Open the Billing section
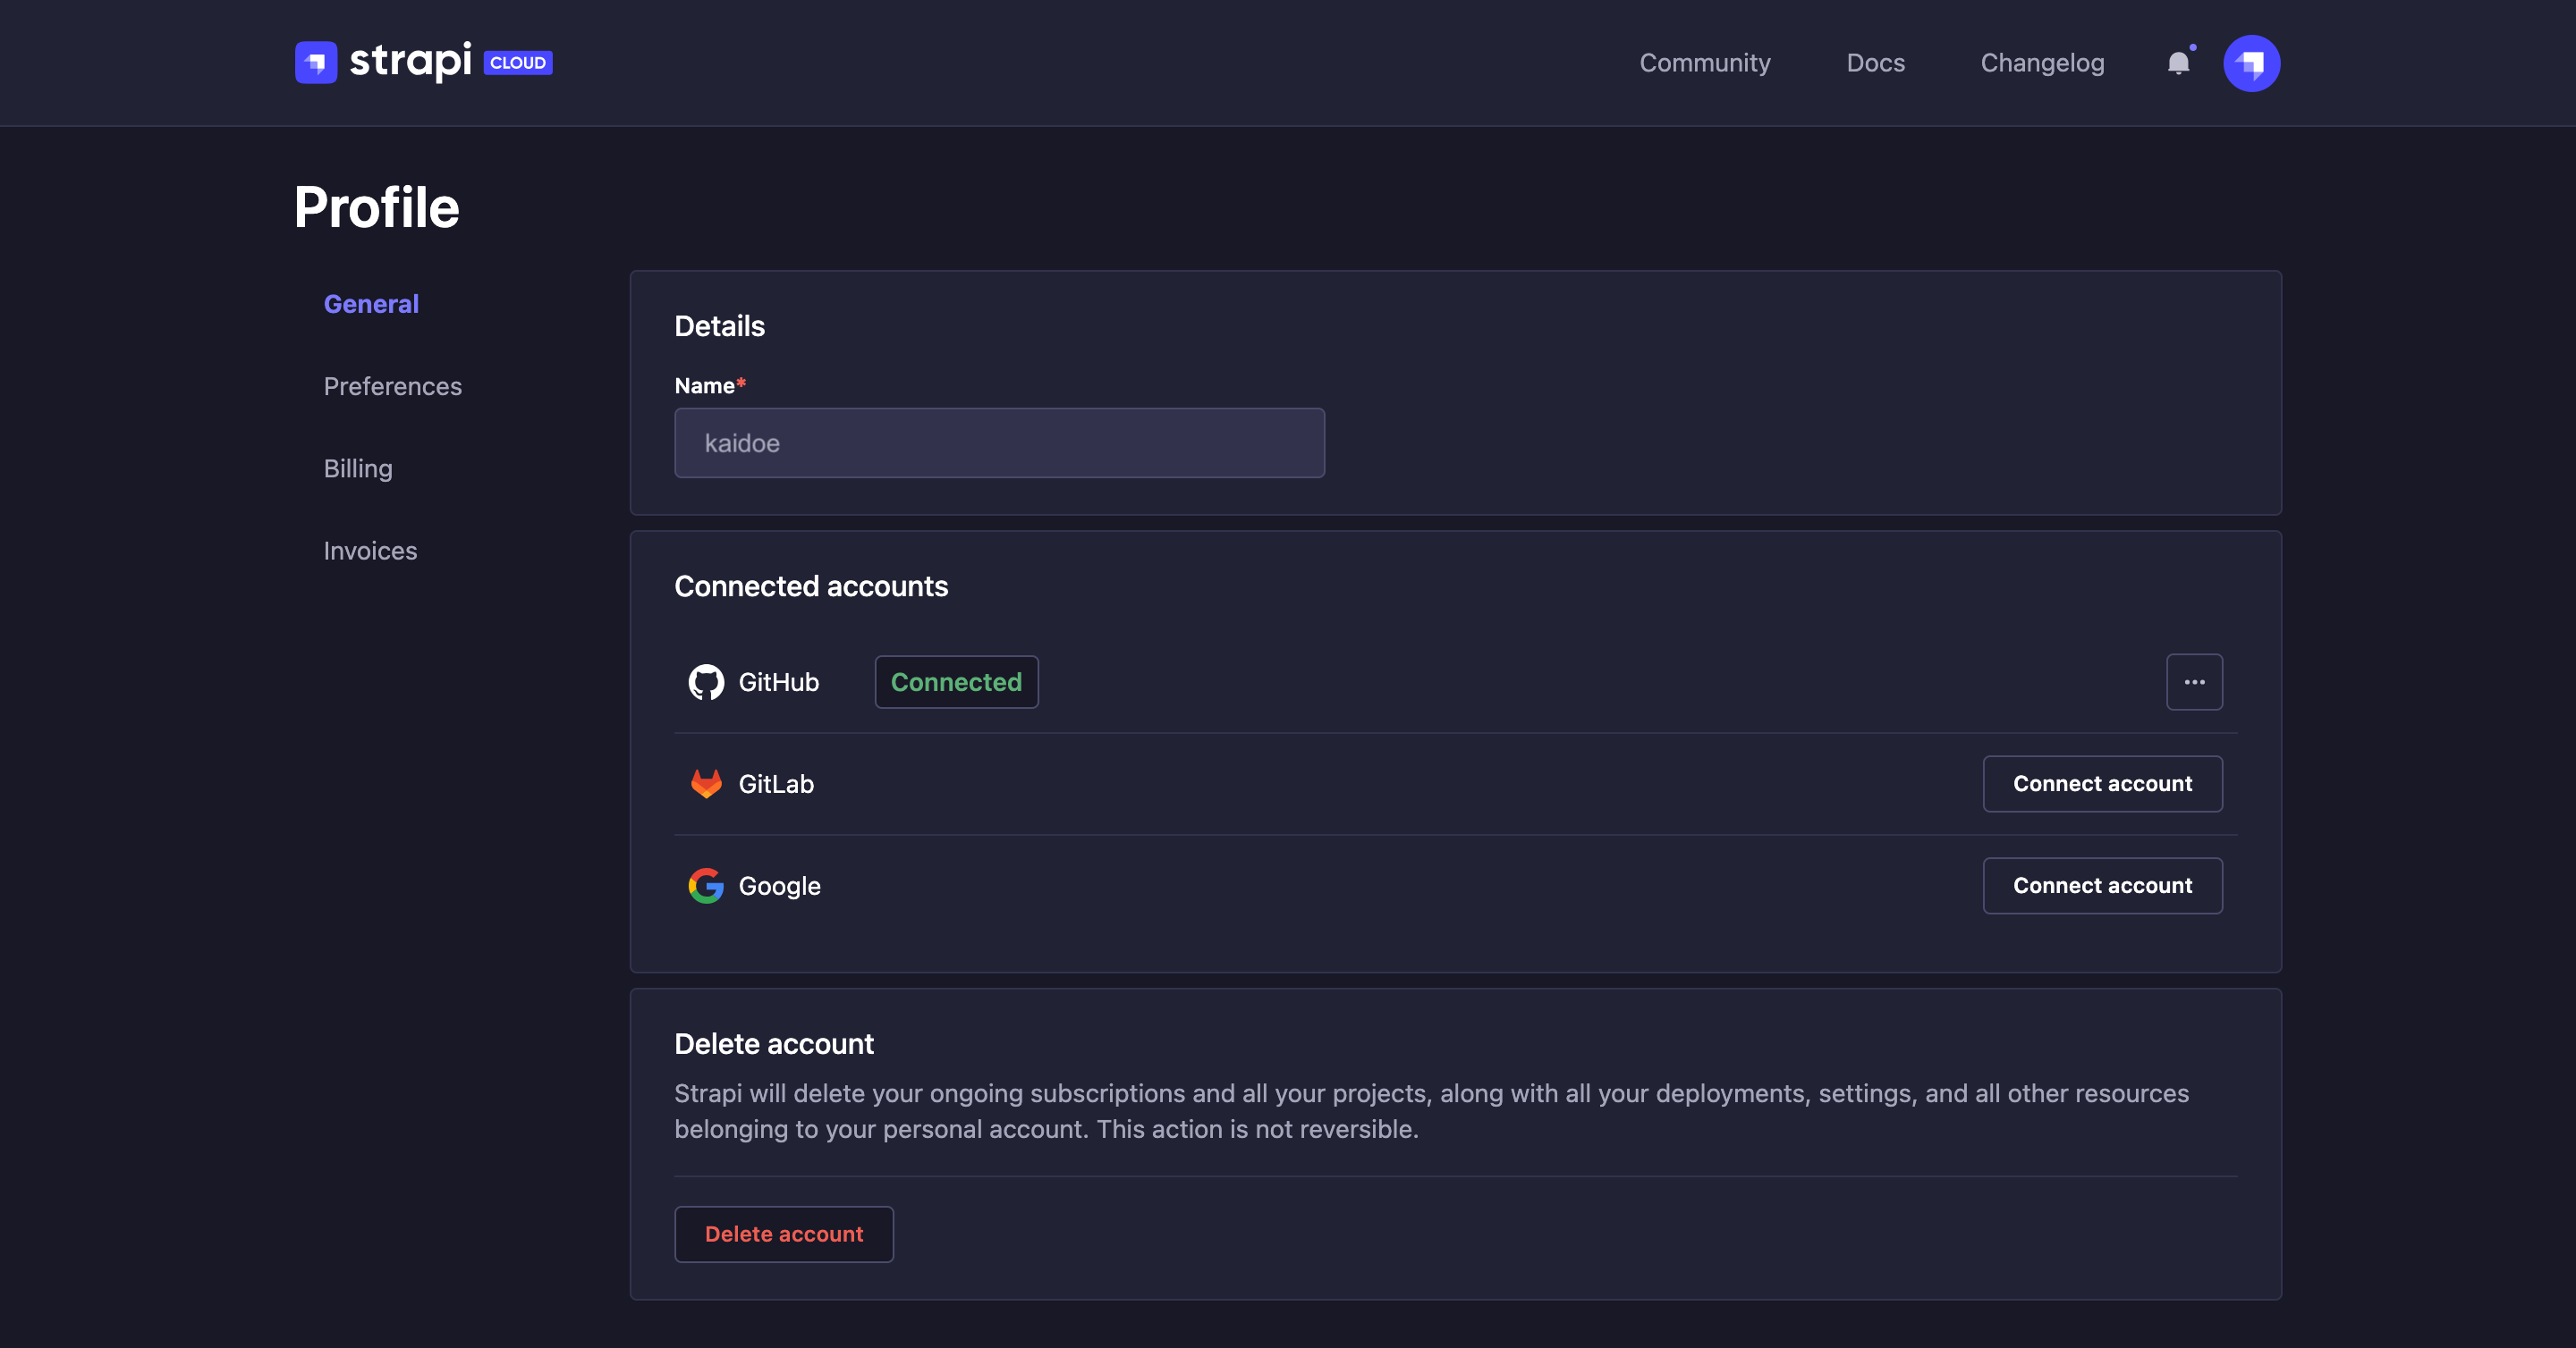 (x=357, y=468)
